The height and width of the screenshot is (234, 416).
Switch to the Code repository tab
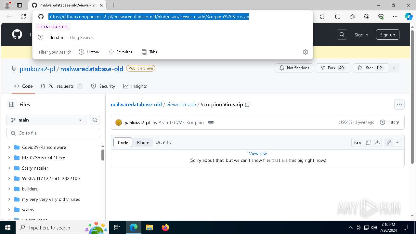[x=23, y=86]
